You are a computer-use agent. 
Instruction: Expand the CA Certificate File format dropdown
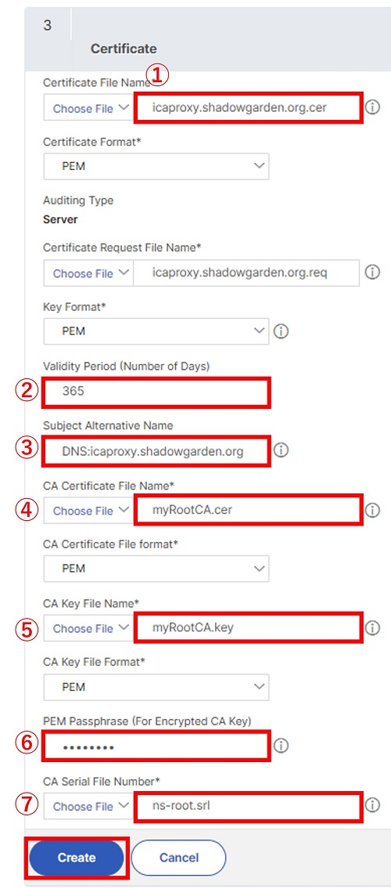pos(156,568)
